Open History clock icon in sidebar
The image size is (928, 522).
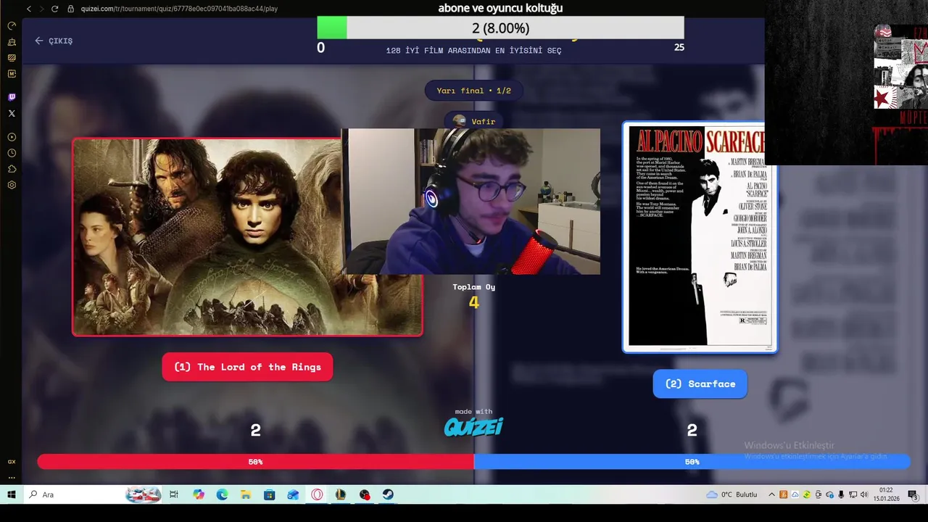[x=12, y=153]
